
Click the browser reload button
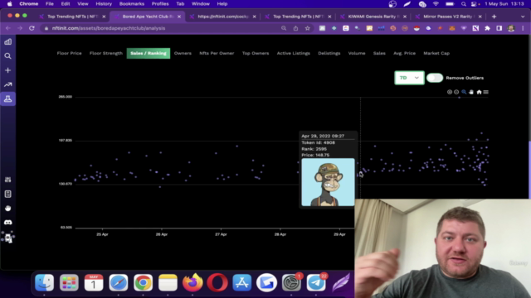[32, 28]
